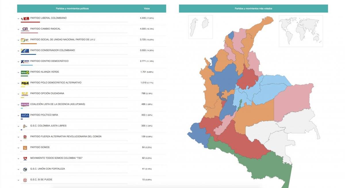Click the orange Partido de la U bar
Viewport: 345px width, 188px height.
coord(29,44)
